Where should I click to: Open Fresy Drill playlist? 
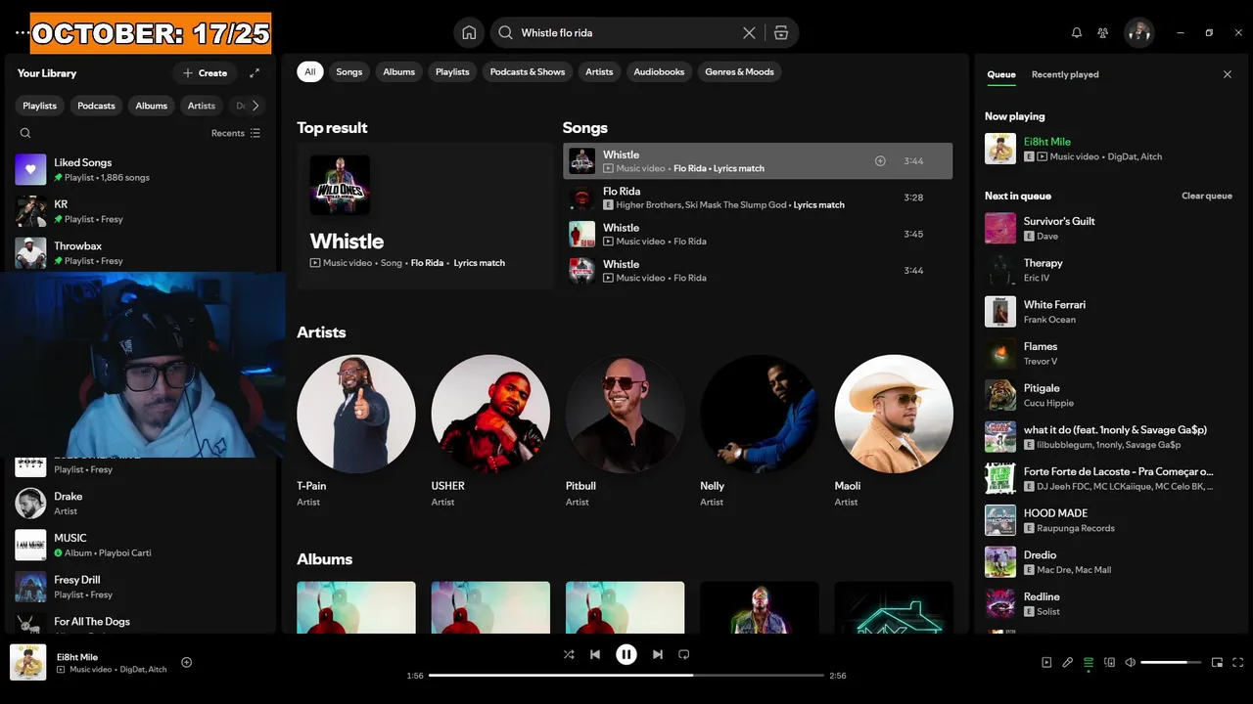point(141,587)
